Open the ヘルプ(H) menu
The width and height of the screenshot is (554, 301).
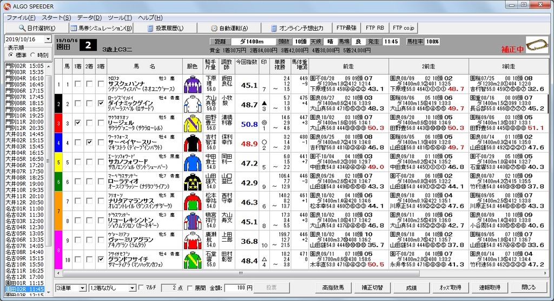[x=150, y=17]
